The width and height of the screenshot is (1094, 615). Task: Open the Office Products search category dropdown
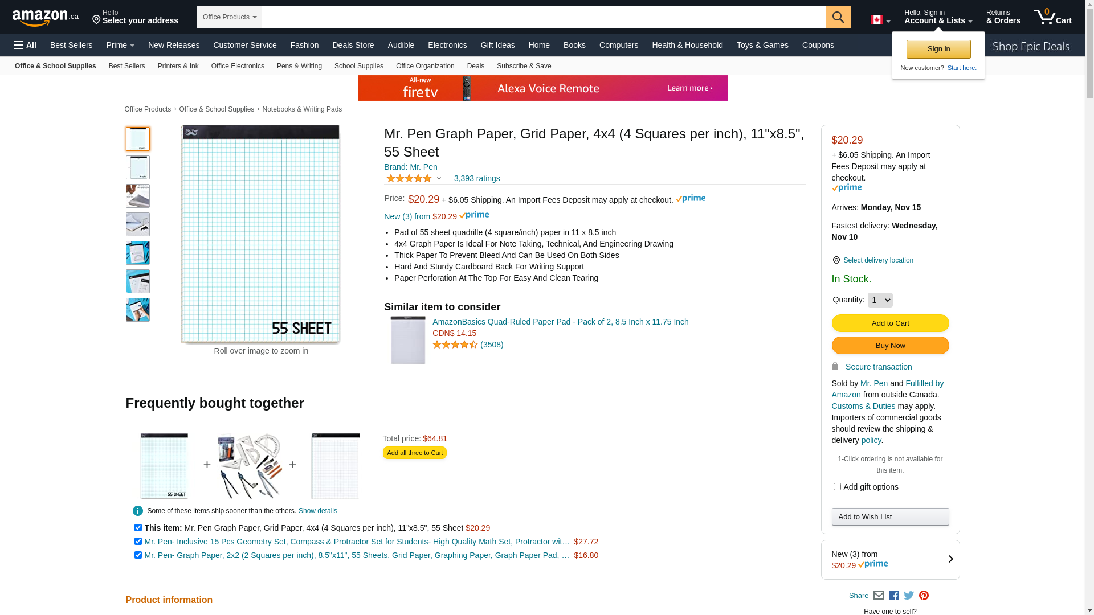coord(229,17)
